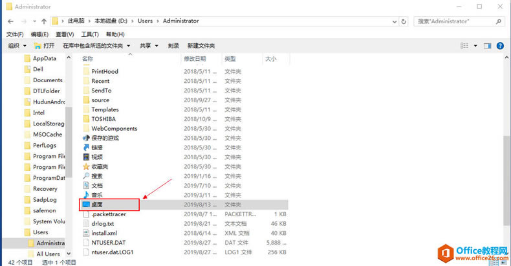Screen dimensions: 511x266
Task: Select the drlog.txt file icon
Action: click(86, 224)
